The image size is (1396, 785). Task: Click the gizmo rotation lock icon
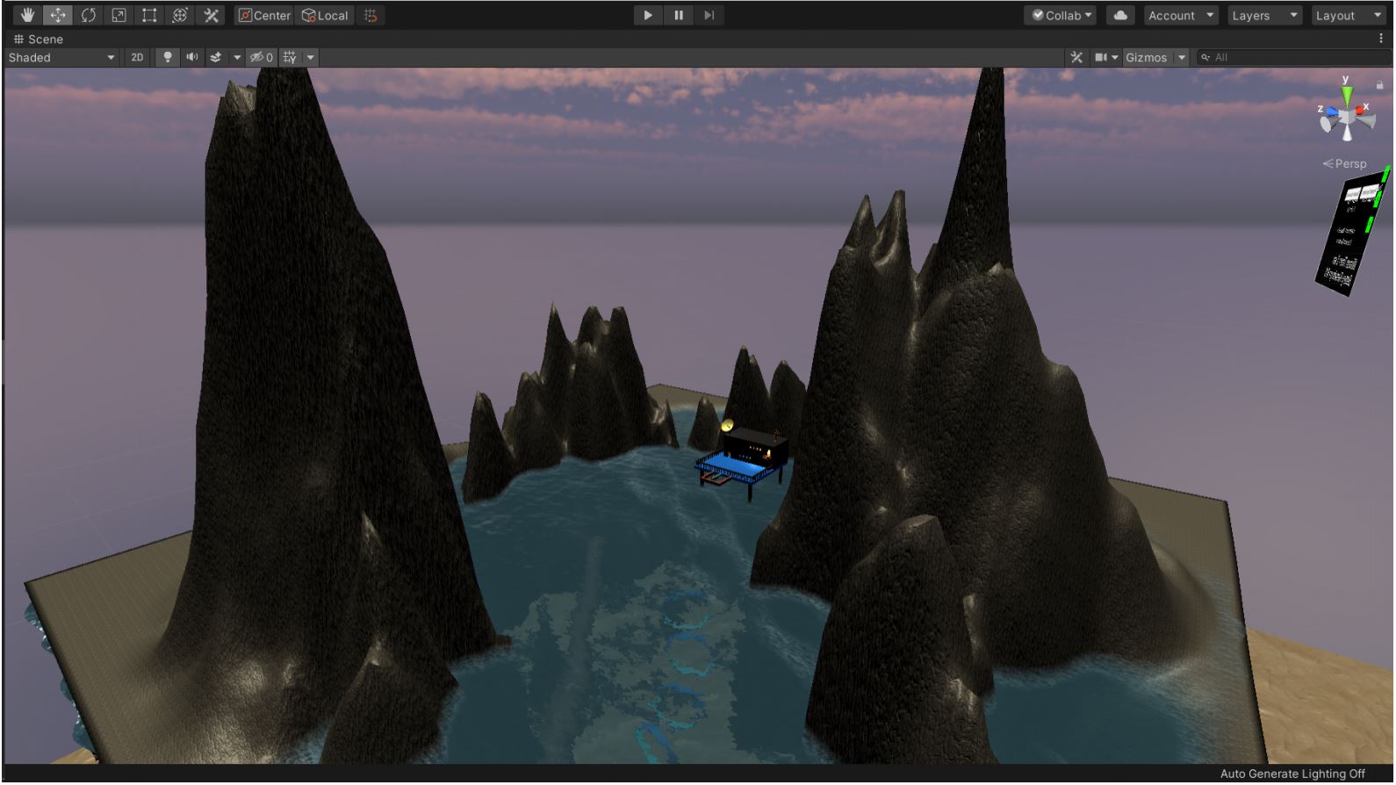point(1379,85)
